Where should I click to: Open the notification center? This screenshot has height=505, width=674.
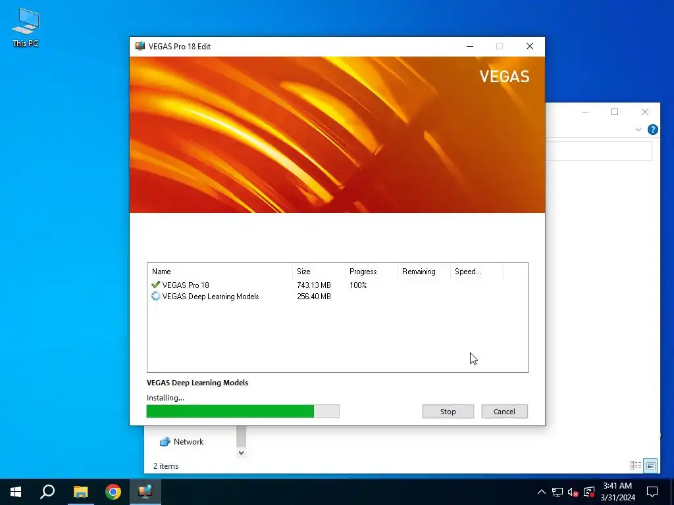pos(652,492)
